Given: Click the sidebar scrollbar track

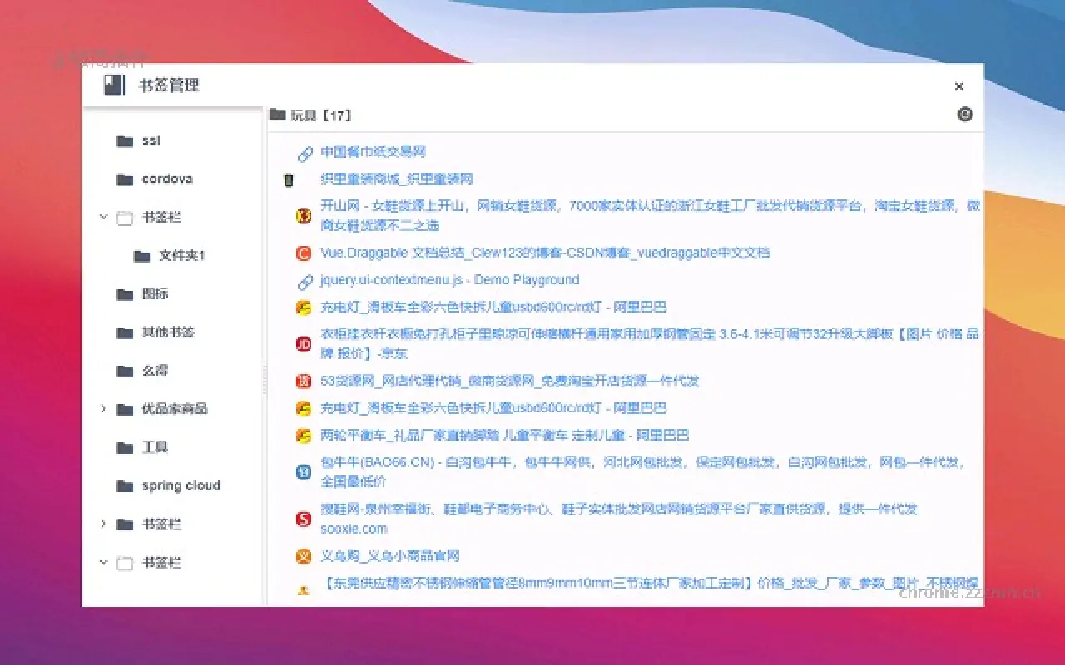Looking at the screenshot, I should (x=264, y=332).
